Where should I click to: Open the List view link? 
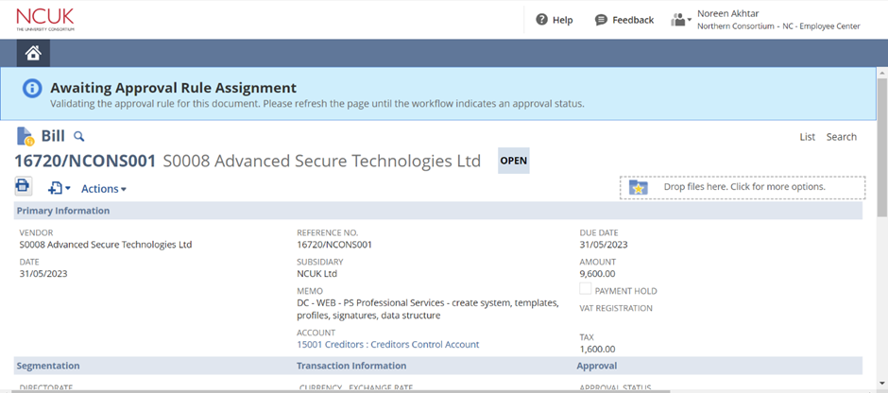click(807, 137)
